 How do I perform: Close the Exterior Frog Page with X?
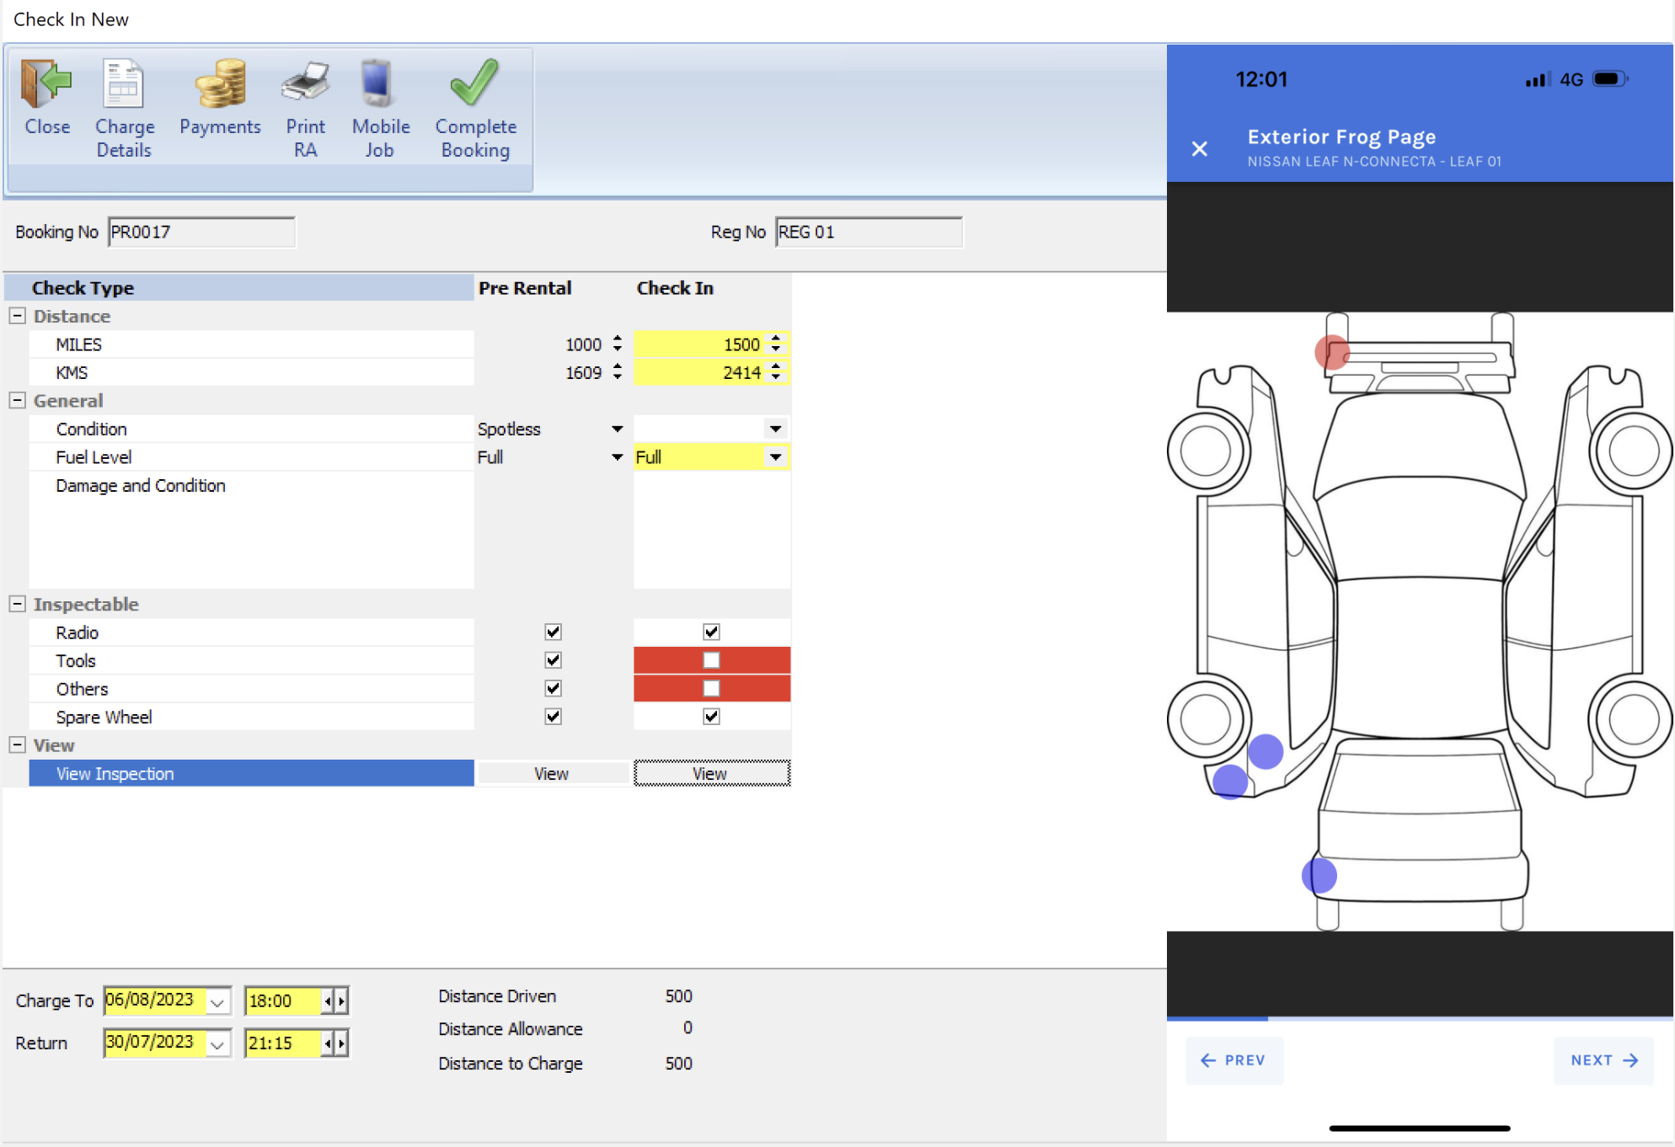coord(1200,149)
